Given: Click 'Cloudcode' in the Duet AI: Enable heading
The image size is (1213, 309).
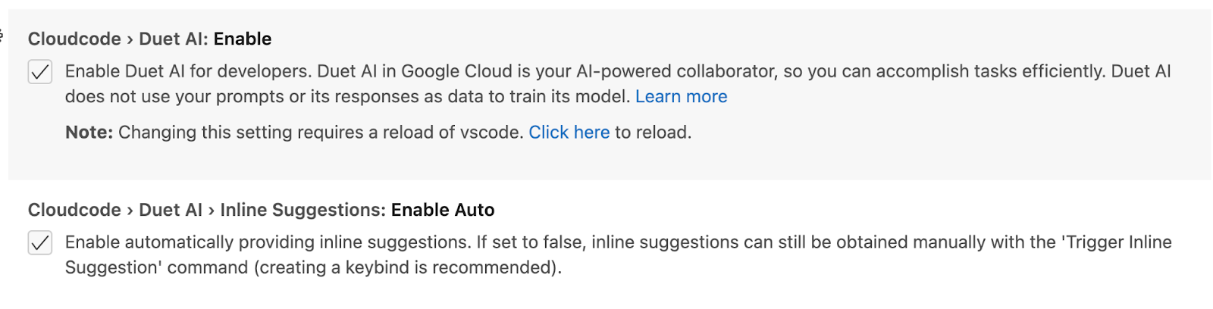Looking at the screenshot, I should coord(74,39).
